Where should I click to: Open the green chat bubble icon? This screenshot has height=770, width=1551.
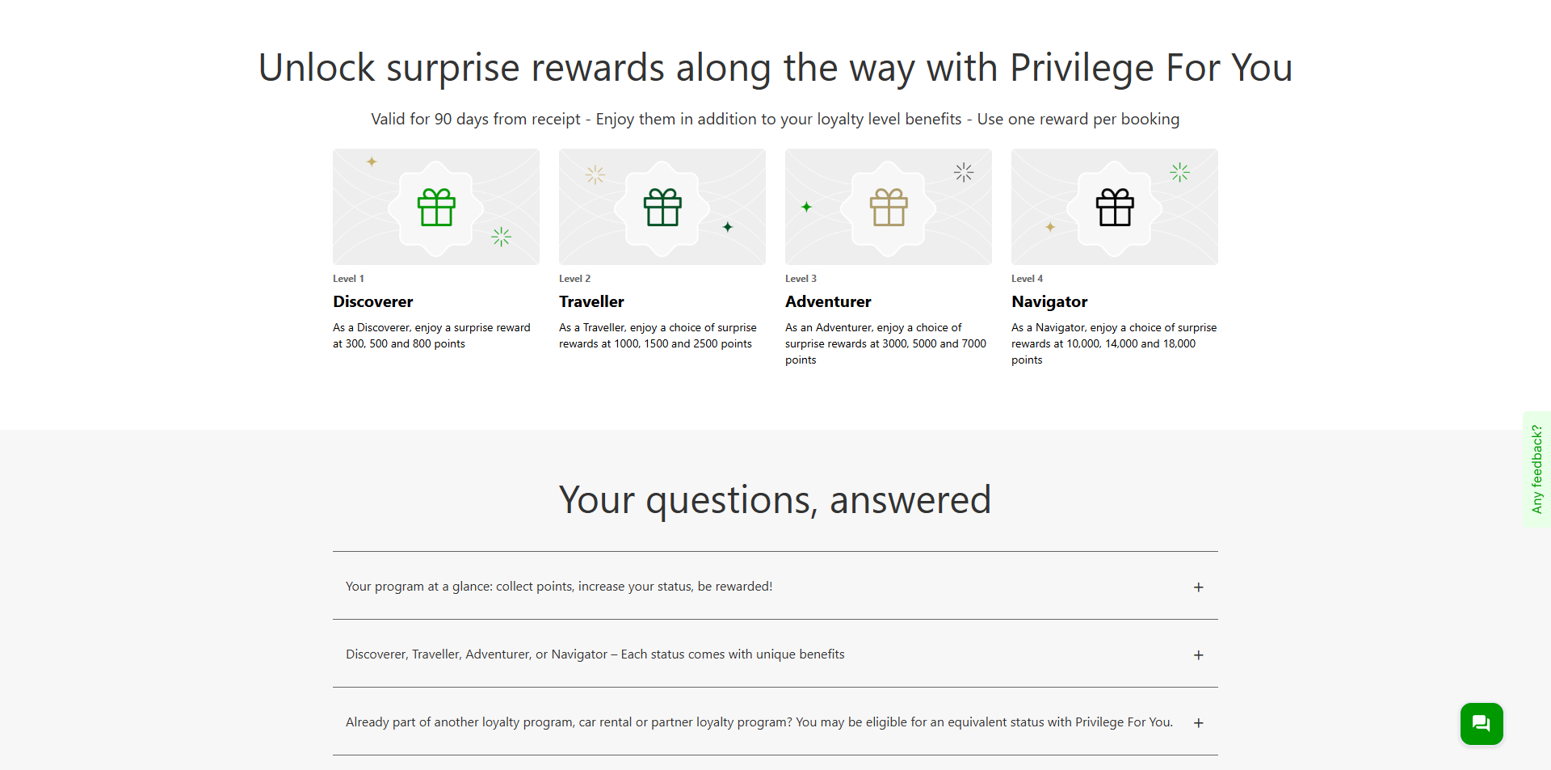coord(1481,723)
